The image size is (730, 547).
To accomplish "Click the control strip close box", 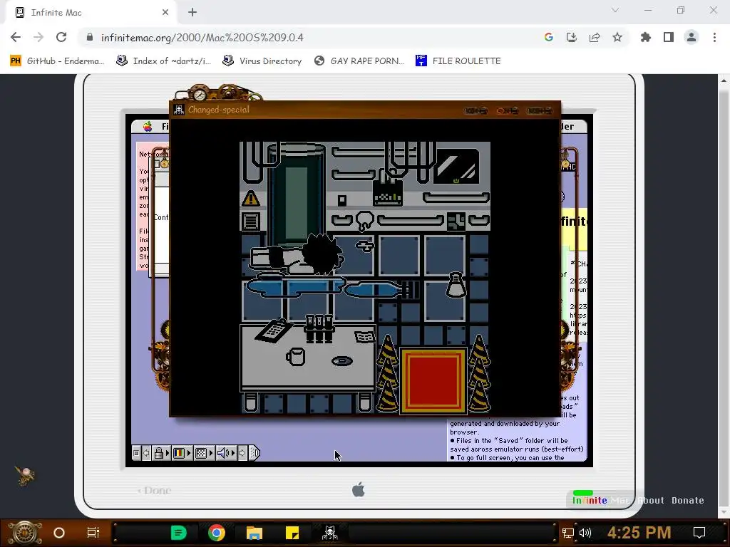I will pos(136,452).
